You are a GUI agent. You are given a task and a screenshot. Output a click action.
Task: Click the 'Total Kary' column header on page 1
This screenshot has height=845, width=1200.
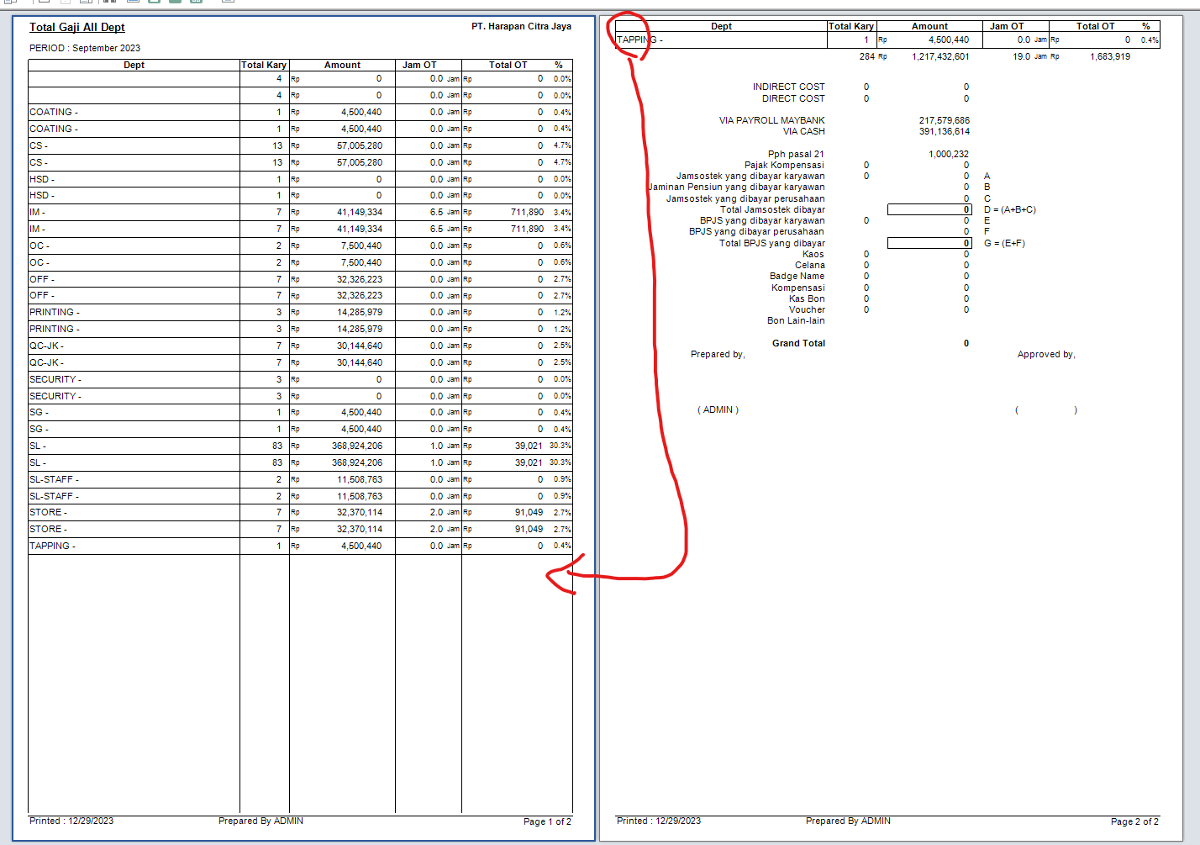264,65
